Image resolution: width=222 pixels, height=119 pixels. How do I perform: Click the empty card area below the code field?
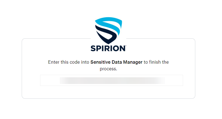(108, 92)
